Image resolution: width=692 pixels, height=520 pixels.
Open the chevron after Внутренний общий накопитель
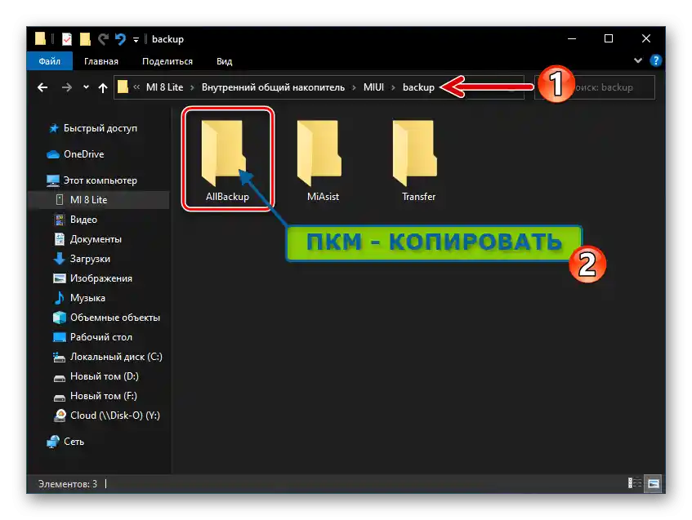tap(354, 88)
